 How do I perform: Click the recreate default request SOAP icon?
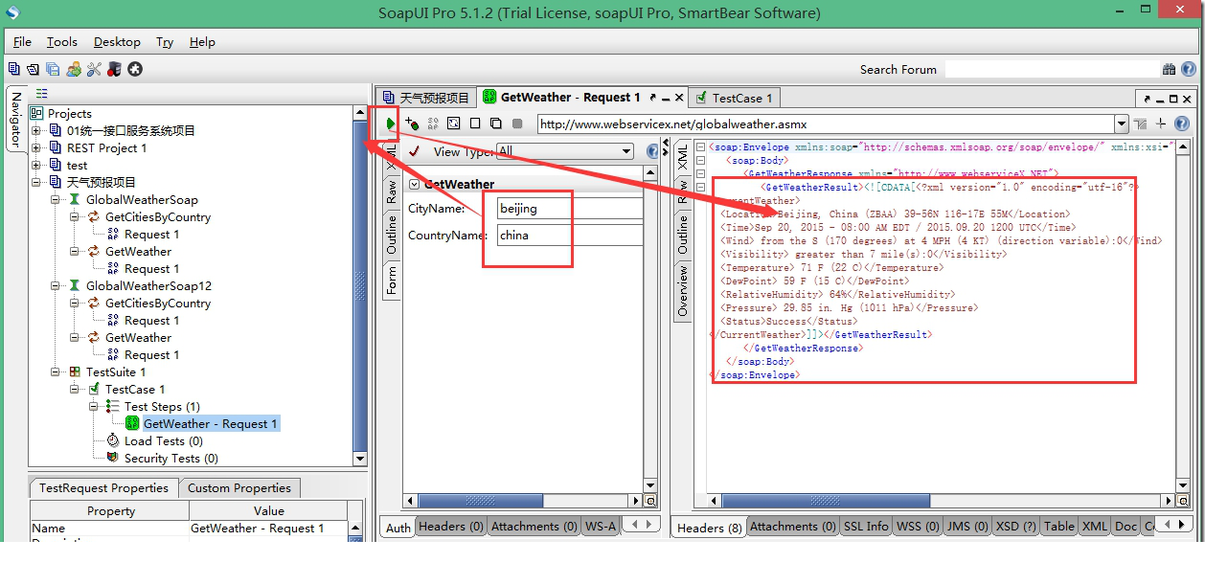[x=433, y=124]
